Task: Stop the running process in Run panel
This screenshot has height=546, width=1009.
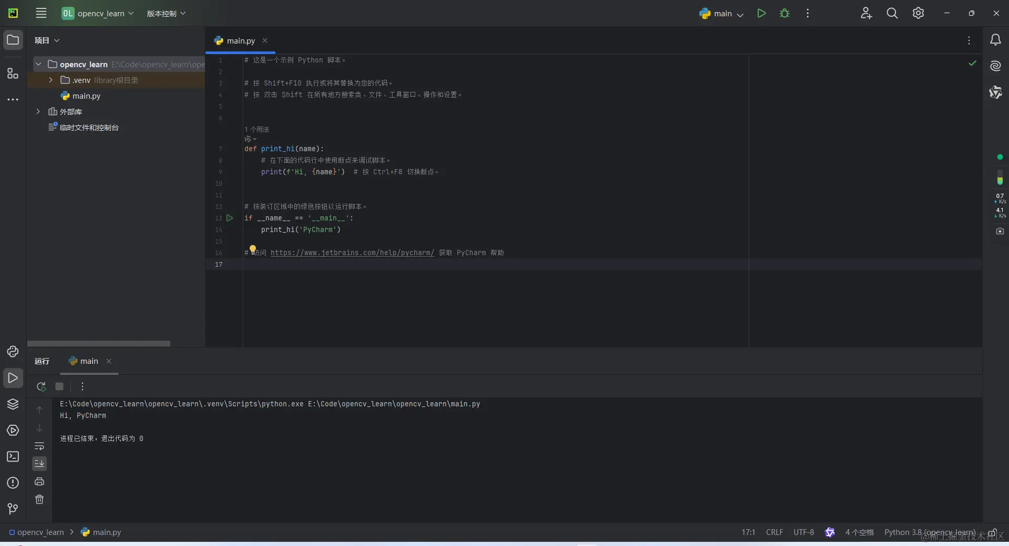Action: pyautogui.click(x=59, y=386)
